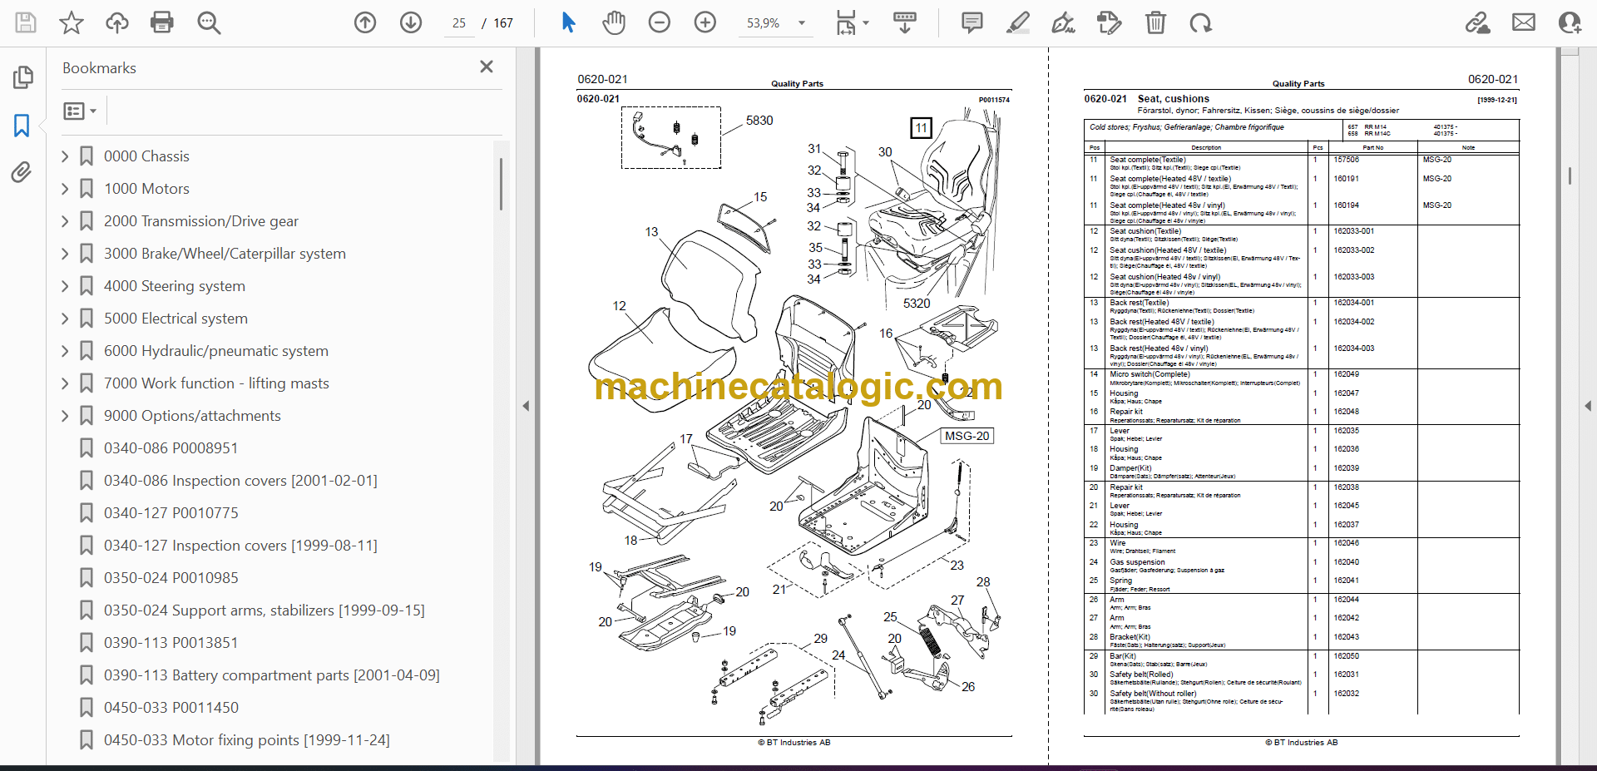Select bookmark 0340-086 P0008951
Image resolution: width=1597 pixels, height=771 pixels.
[x=171, y=448]
